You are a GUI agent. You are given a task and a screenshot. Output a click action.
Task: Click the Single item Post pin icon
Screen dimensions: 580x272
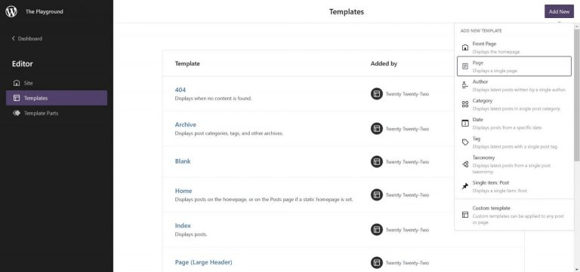pos(465,187)
